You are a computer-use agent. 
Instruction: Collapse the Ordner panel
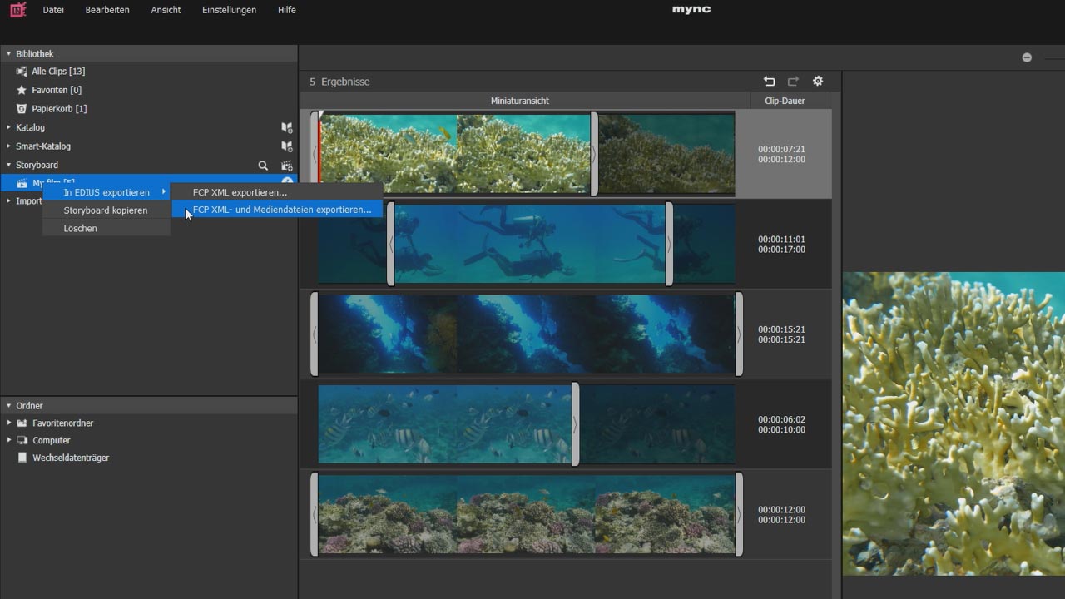9,406
